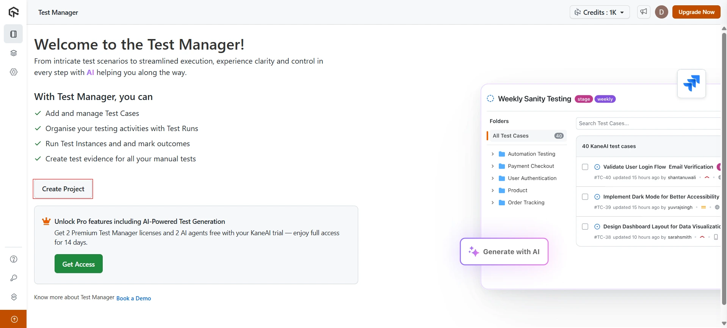Tick the Design Dashboard Layout checkbox
Image resolution: width=727 pixels, height=328 pixels.
585,227
